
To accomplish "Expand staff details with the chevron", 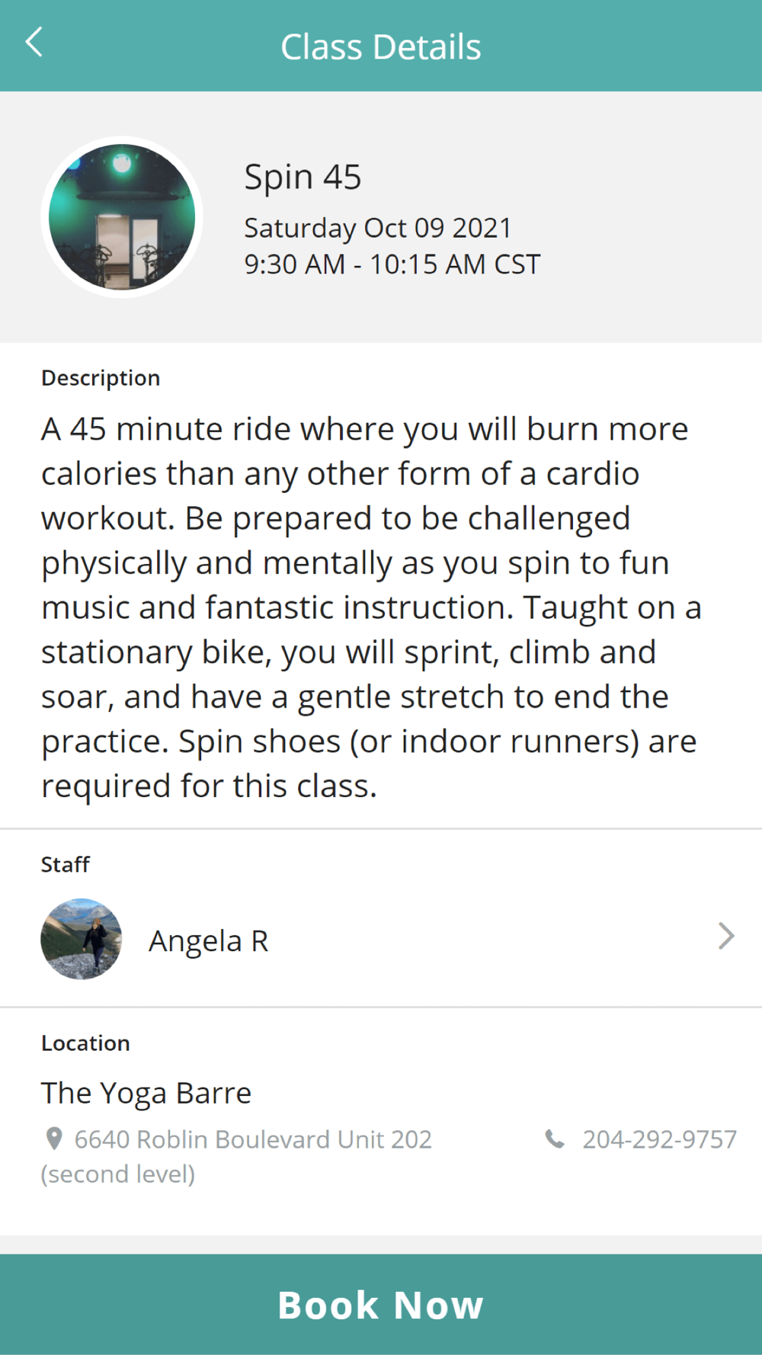I will (726, 936).
